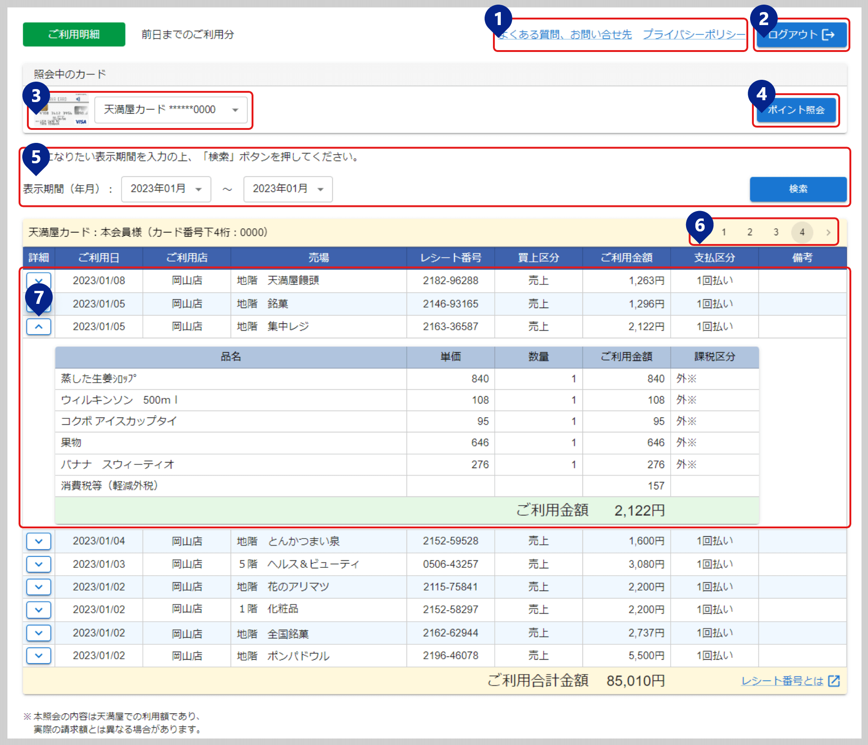Click 地階 集中レジ sales floor cell
The image size is (868, 745).
tap(319, 327)
